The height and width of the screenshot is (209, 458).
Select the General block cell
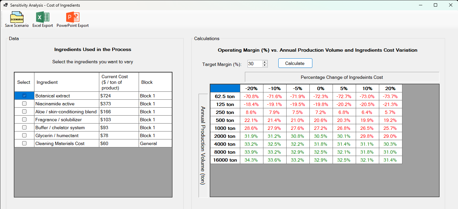click(x=155, y=143)
